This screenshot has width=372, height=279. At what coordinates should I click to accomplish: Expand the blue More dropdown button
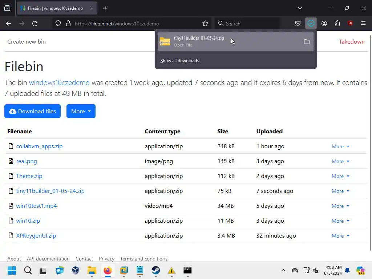[x=81, y=111]
